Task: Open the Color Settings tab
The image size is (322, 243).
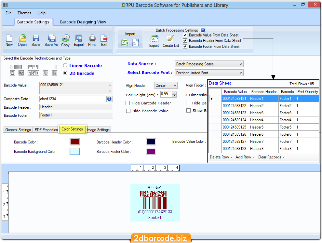Action: 72,129
